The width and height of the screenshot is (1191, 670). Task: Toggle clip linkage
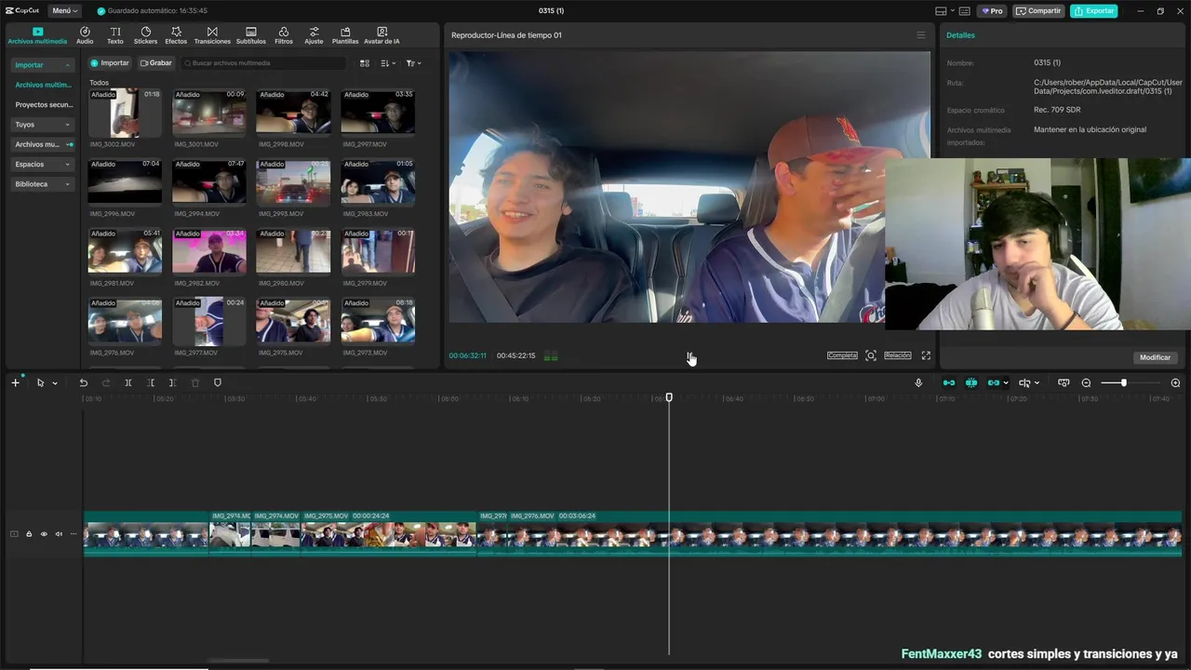click(994, 382)
